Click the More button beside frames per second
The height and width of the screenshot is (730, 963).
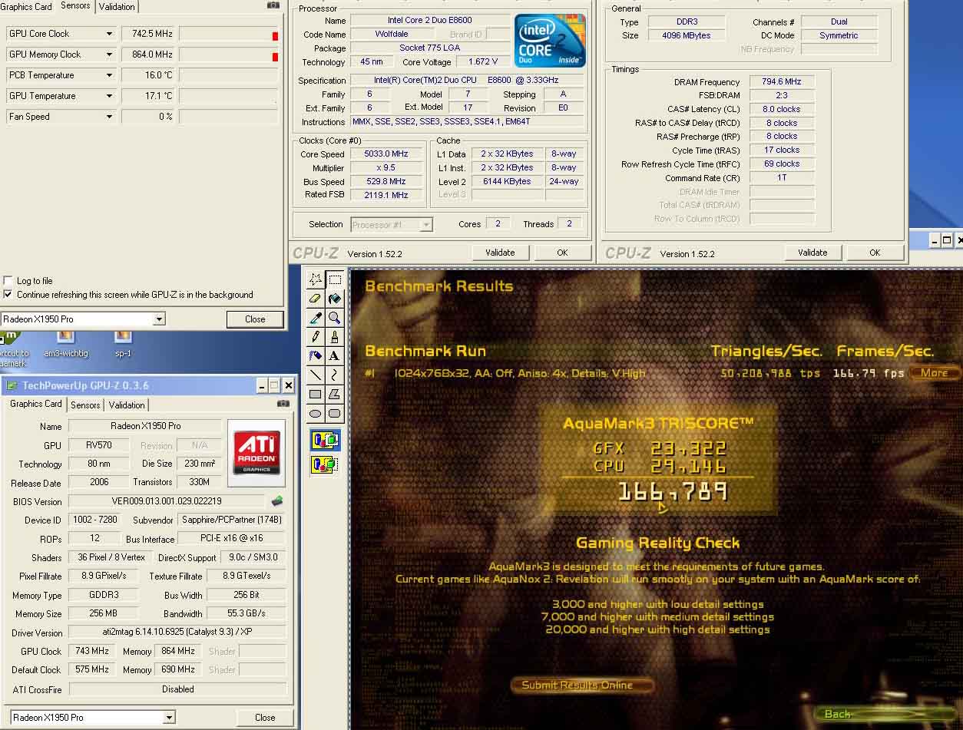[934, 373]
